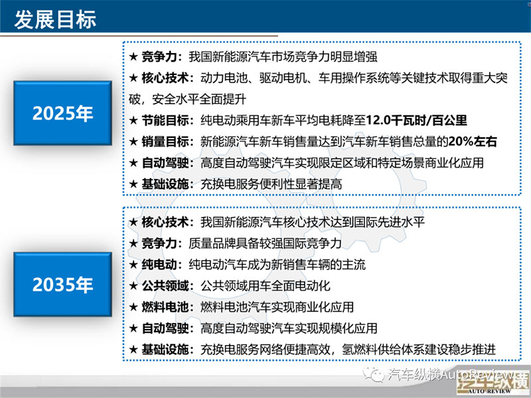531x398 pixels.
Task: Click the 2025 line 竞争力：我国新能源汽车市场竞争力明显增强
Action: [253, 56]
